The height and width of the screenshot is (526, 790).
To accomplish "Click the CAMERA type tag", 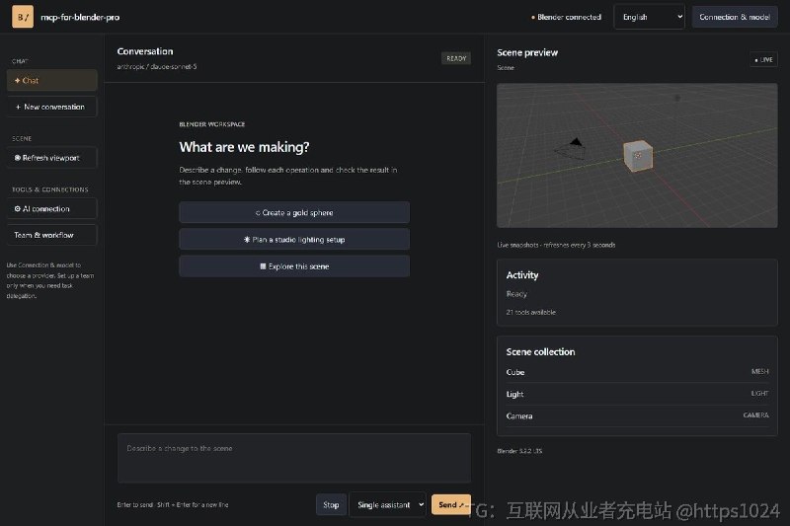I will pyautogui.click(x=755, y=415).
